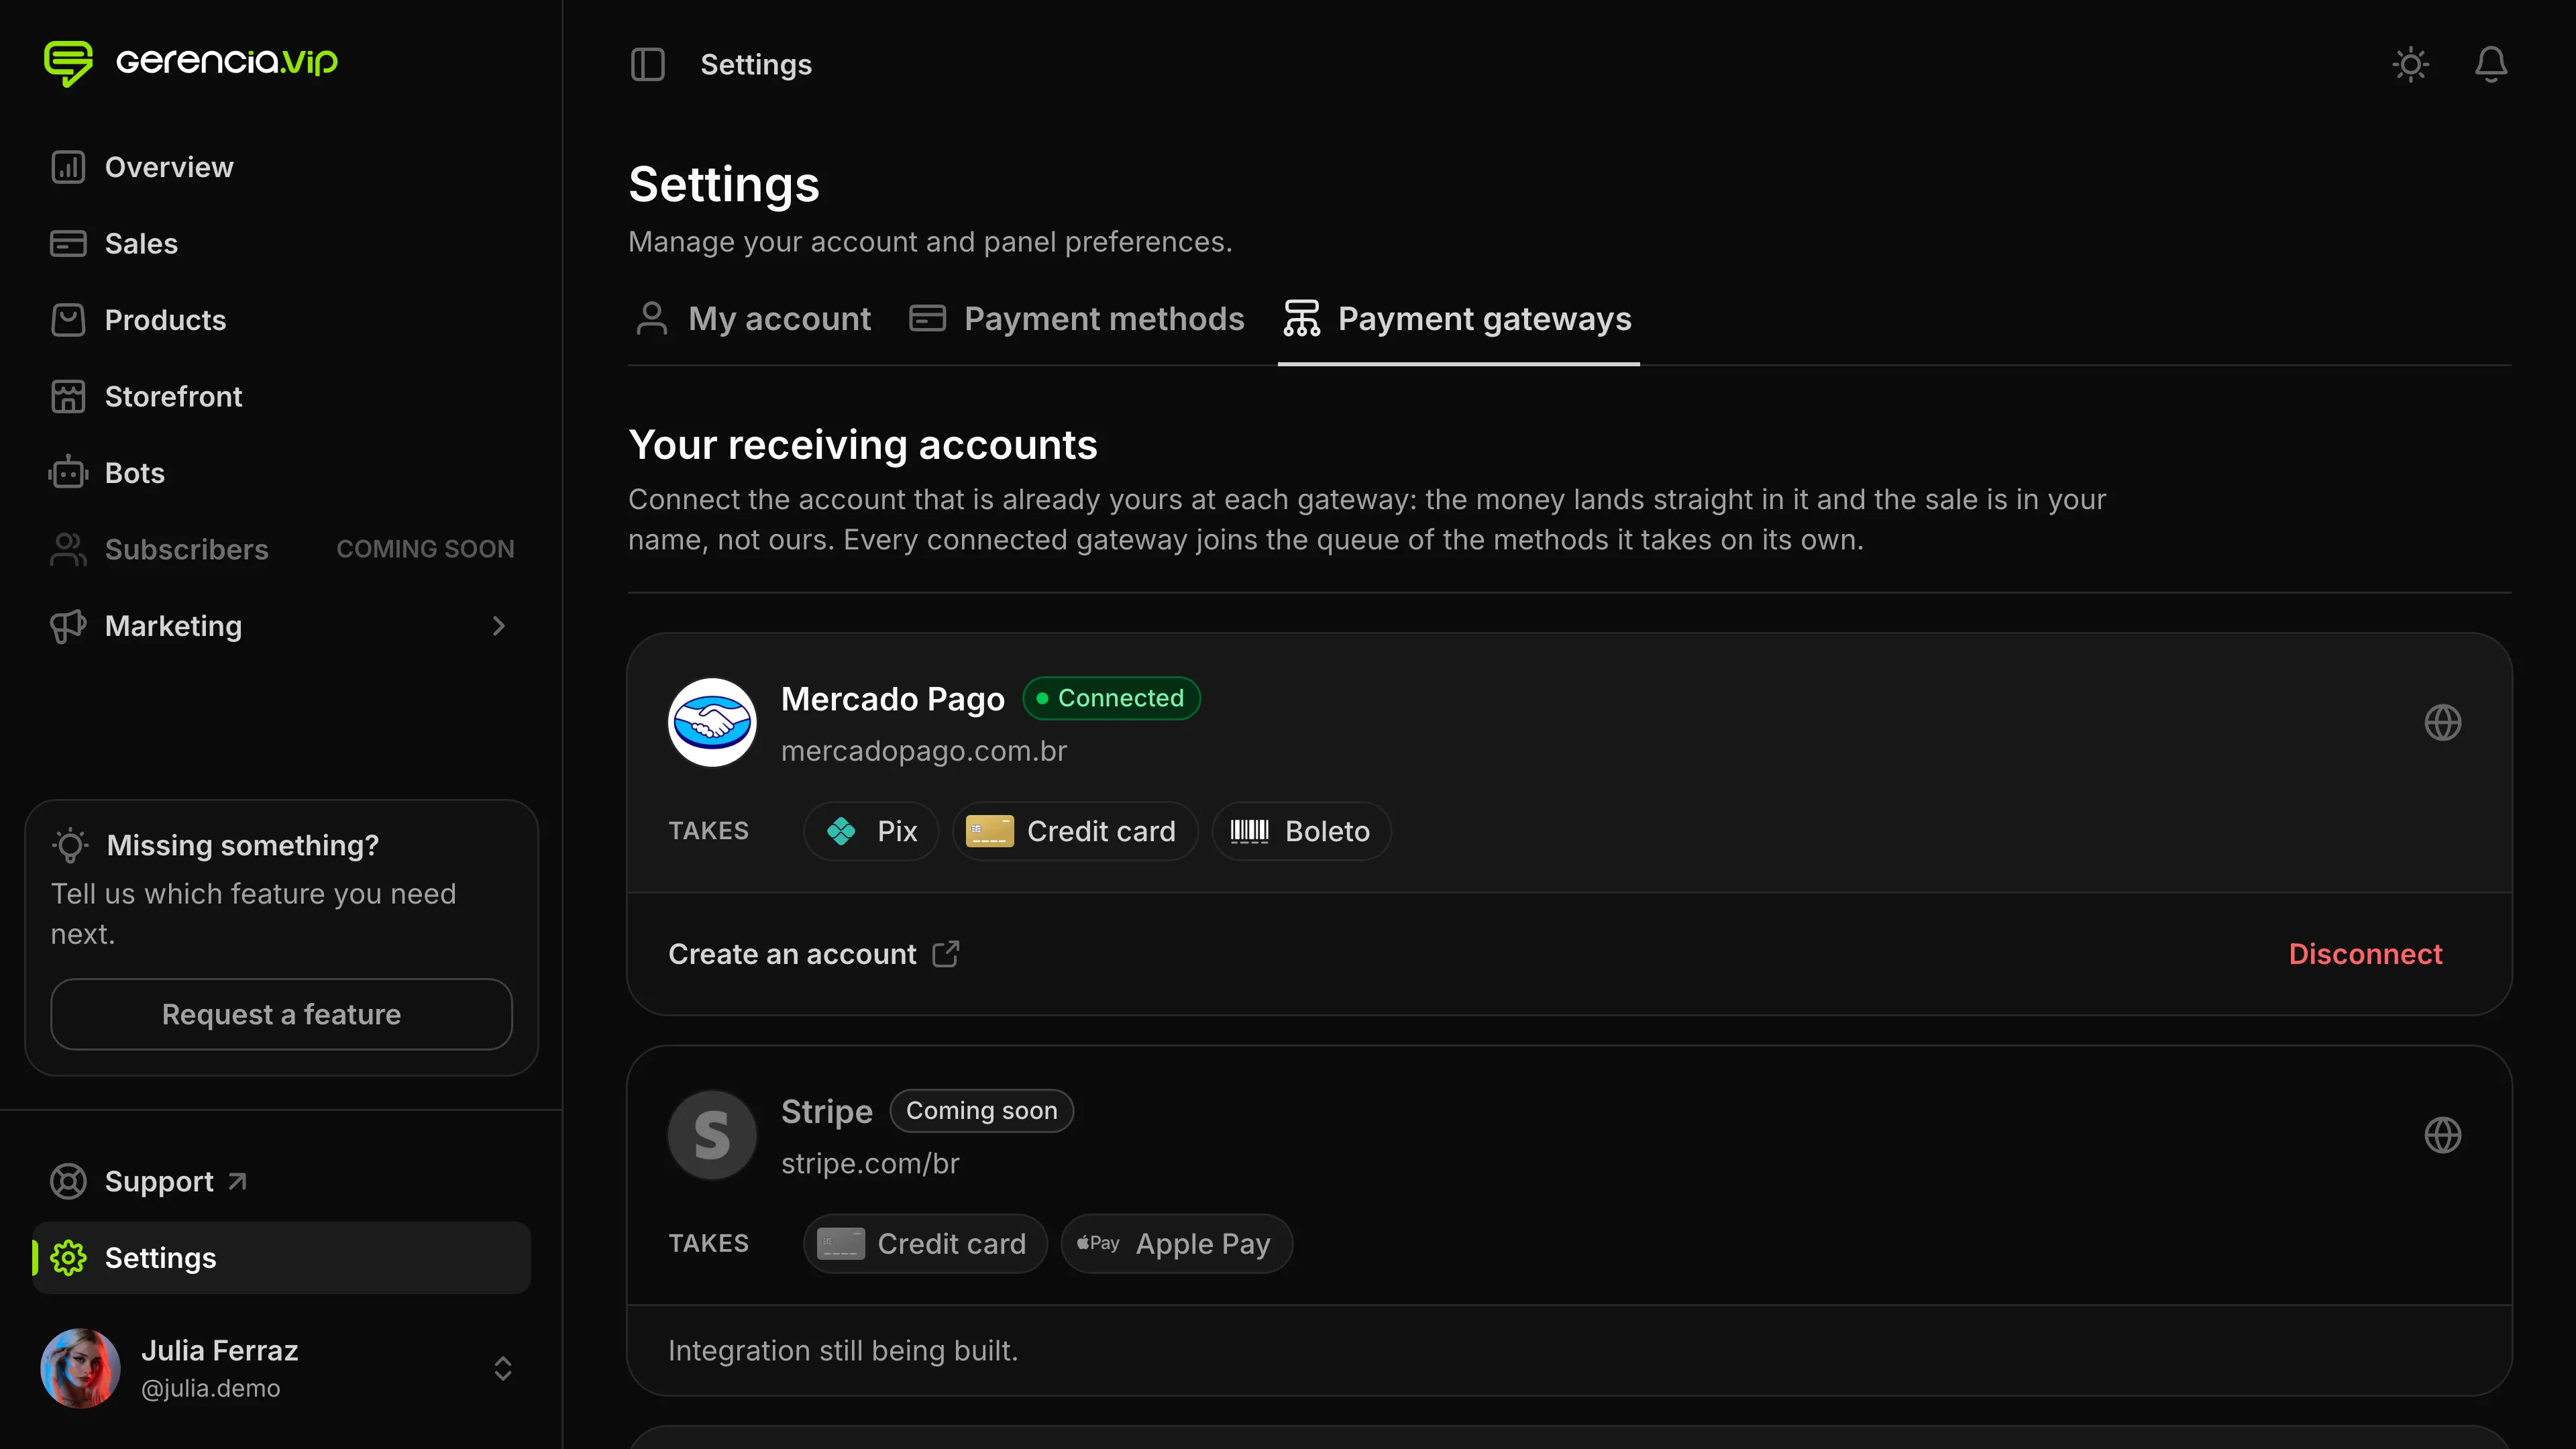Image resolution: width=2576 pixels, height=1449 pixels.
Task: Disconnect the Mercado Pago gateway
Action: 2365,954
